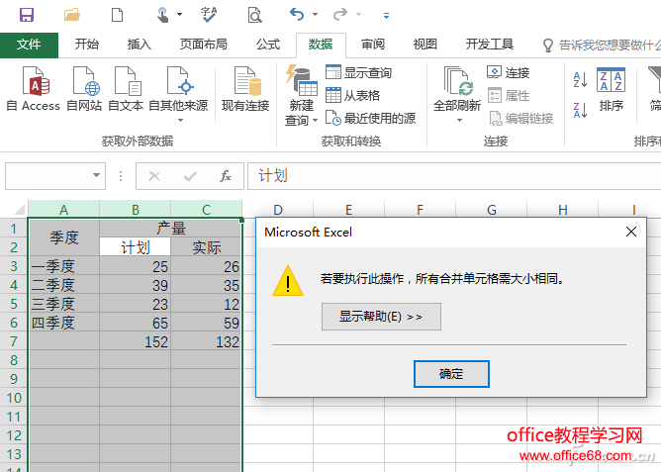Customize quick access toolbar dropdown
The height and width of the screenshot is (472, 661).
pyautogui.click(x=386, y=16)
